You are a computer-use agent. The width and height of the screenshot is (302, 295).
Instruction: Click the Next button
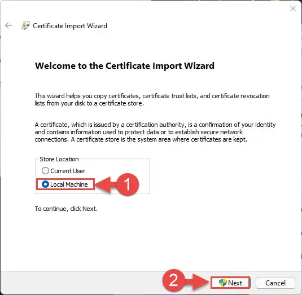(230, 283)
